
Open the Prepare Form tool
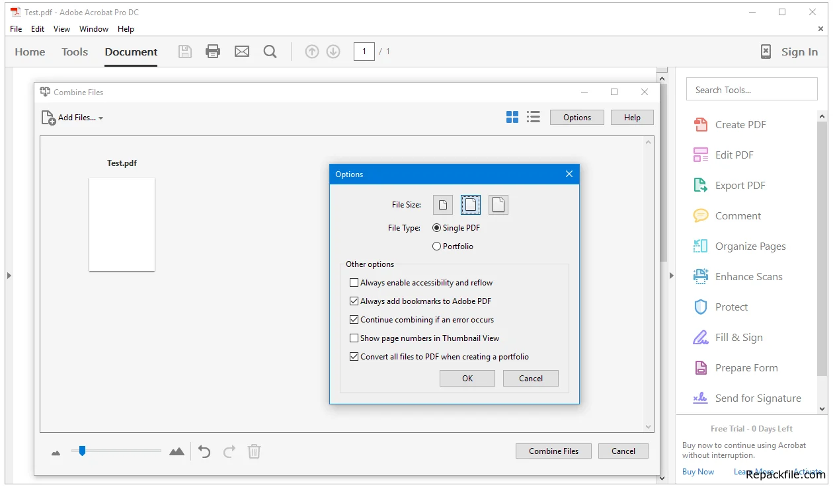tap(735, 367)
